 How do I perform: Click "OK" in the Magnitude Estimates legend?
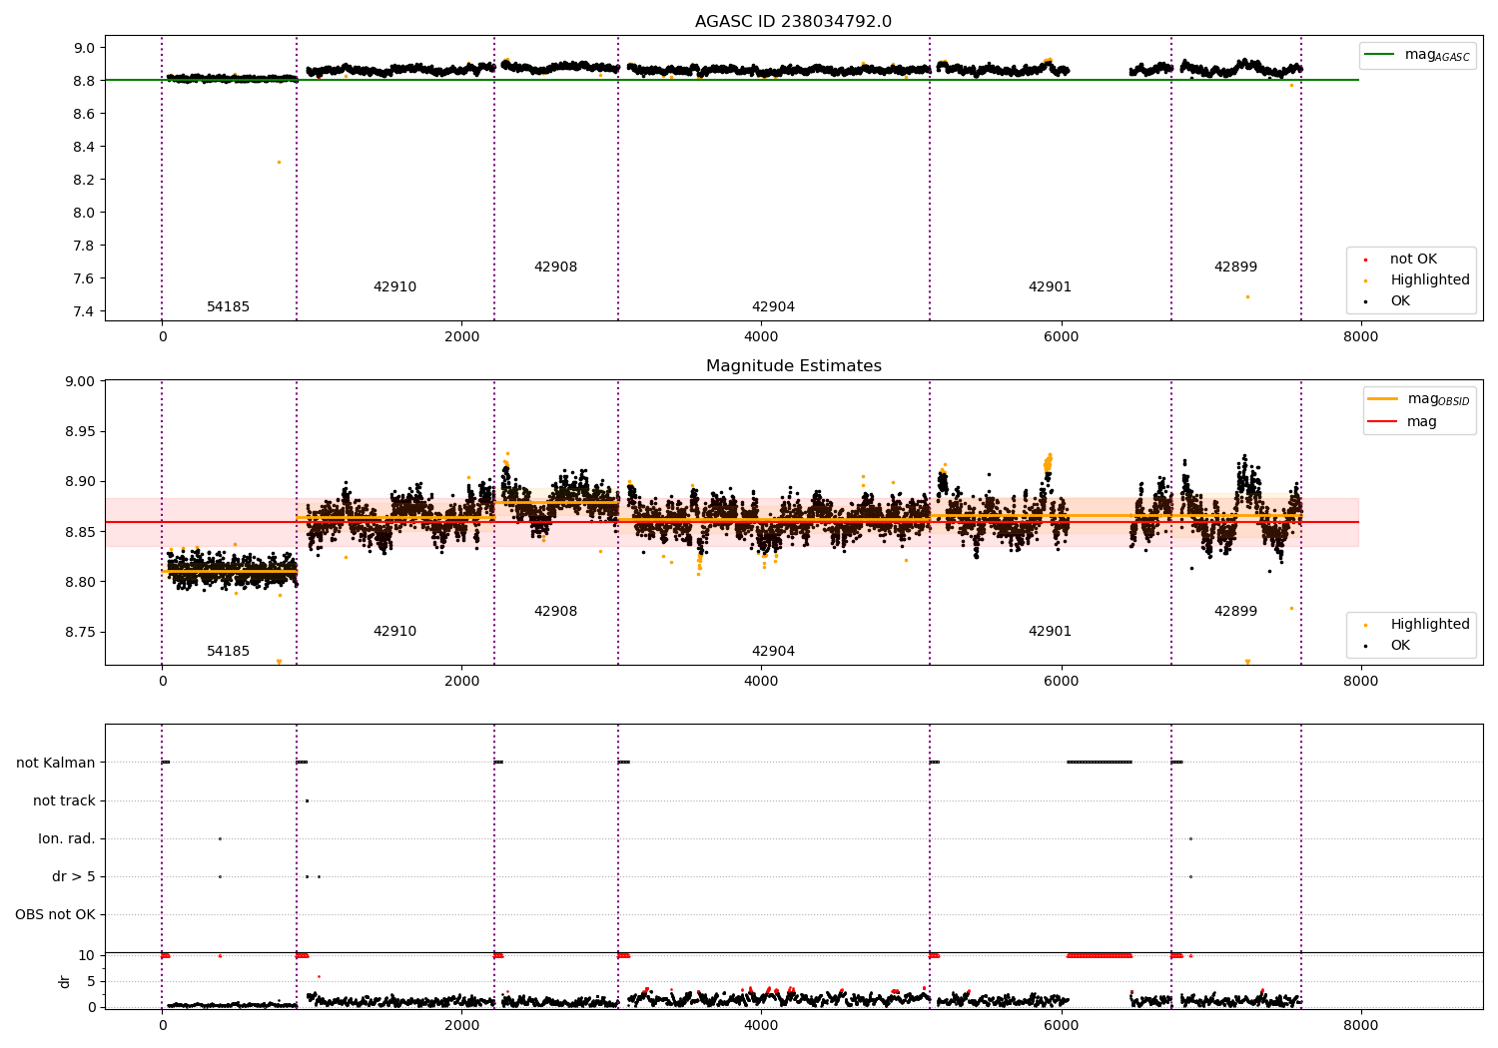[1400, 646]
